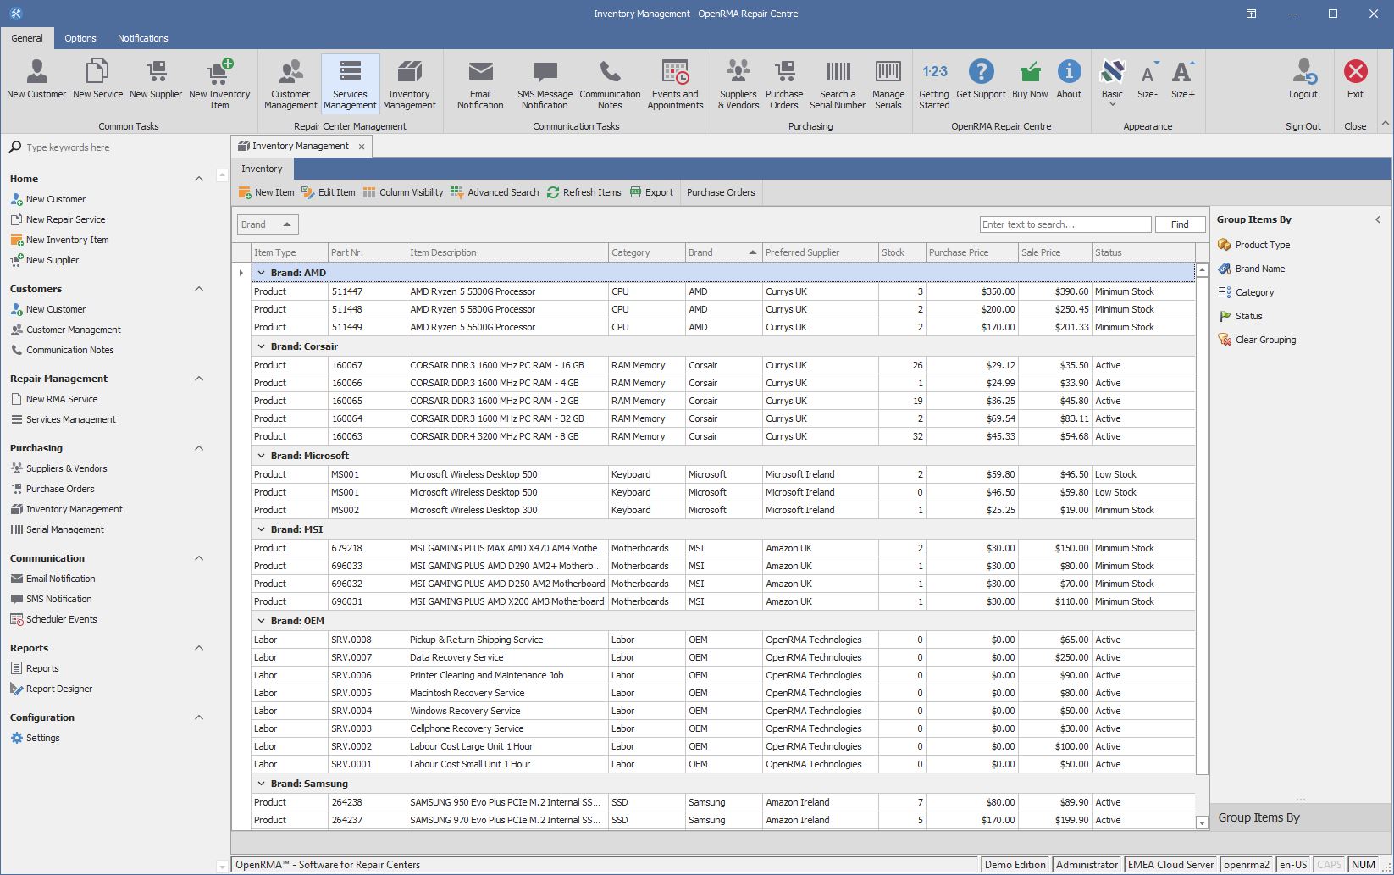Open Customer Management in the ribbon
The image size is (1394, 875).
click(x=290, y=84)
